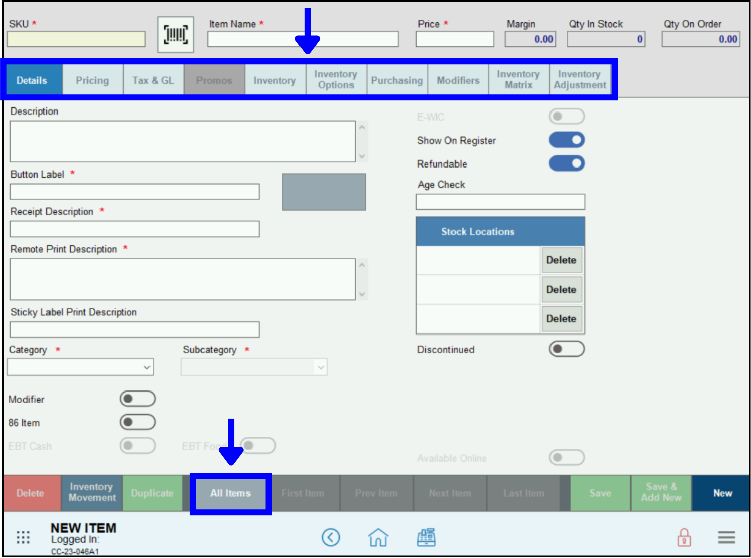Jump to Last Item

[523, 493]
